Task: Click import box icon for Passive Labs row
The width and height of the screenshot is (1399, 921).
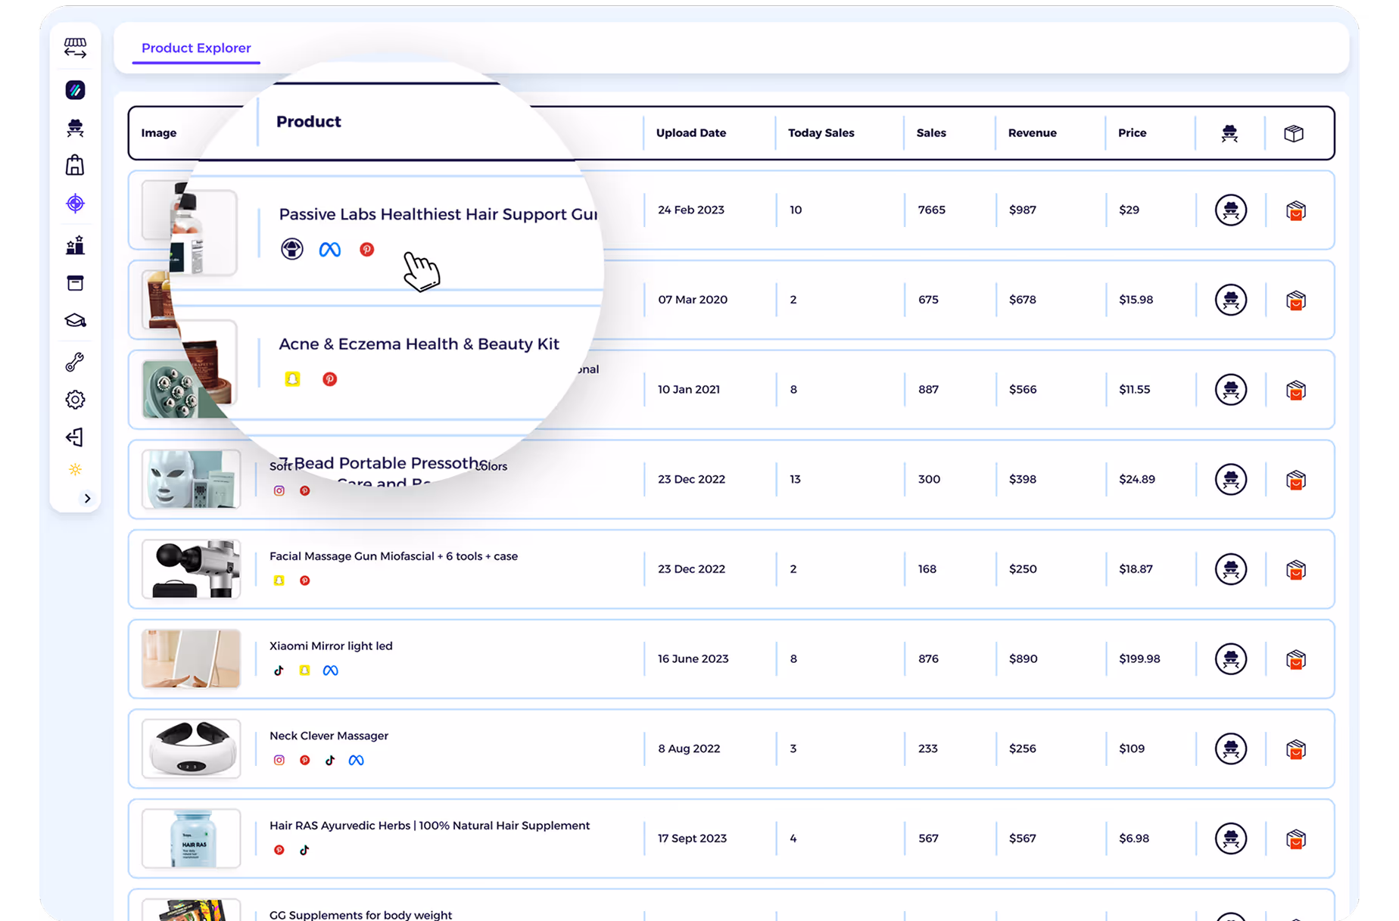Action: coord(1296,211)
